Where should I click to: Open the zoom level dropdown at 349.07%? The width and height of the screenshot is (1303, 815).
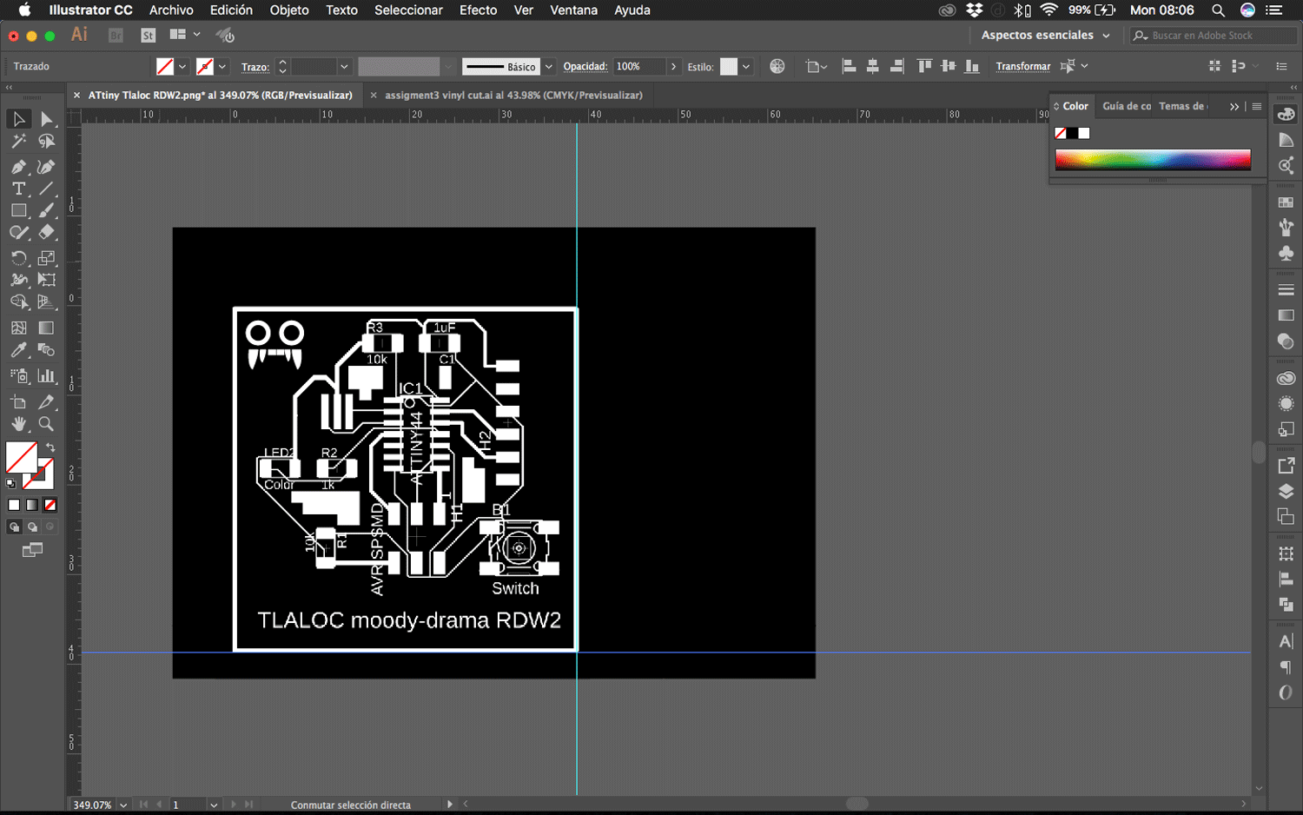[x=123, y=805]
